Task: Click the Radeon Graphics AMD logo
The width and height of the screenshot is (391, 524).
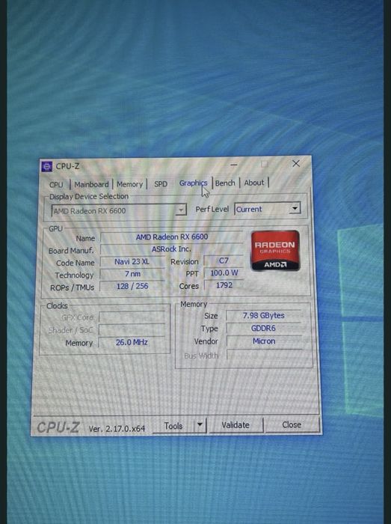Action: click(x=275, y=250)
